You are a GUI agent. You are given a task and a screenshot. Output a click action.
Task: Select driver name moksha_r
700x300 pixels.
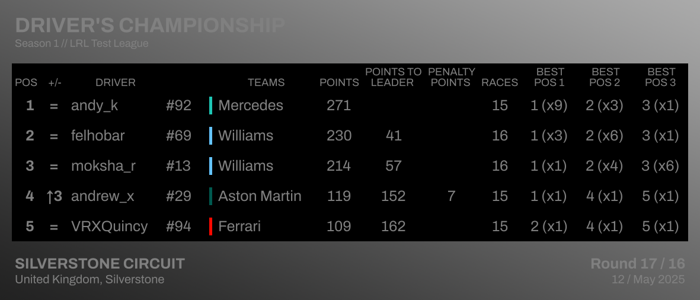(104, 166)
